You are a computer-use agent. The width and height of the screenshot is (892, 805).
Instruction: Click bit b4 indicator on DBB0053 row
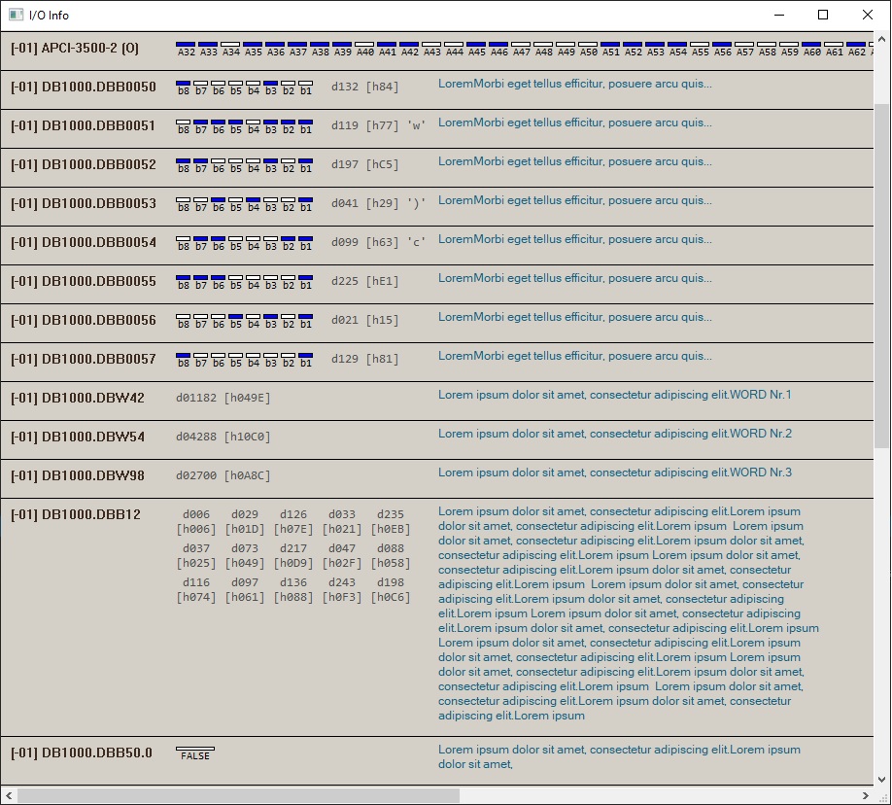253,197
